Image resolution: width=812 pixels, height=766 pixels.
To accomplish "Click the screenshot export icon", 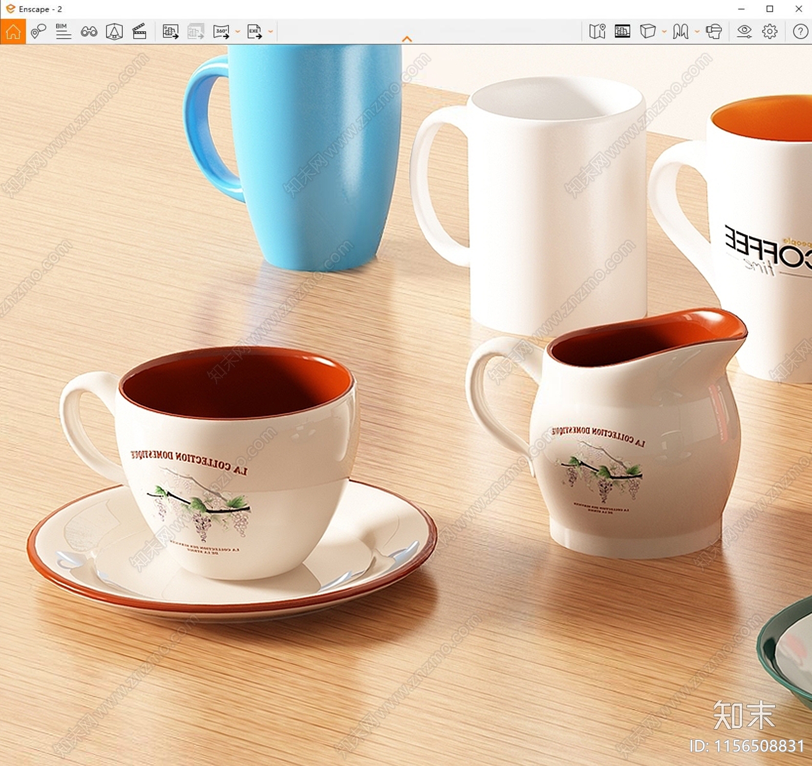I will (170, 32).
